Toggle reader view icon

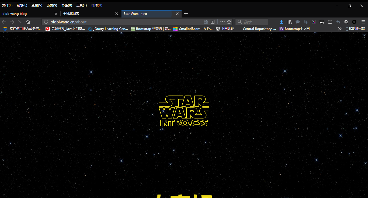(213, 22)
